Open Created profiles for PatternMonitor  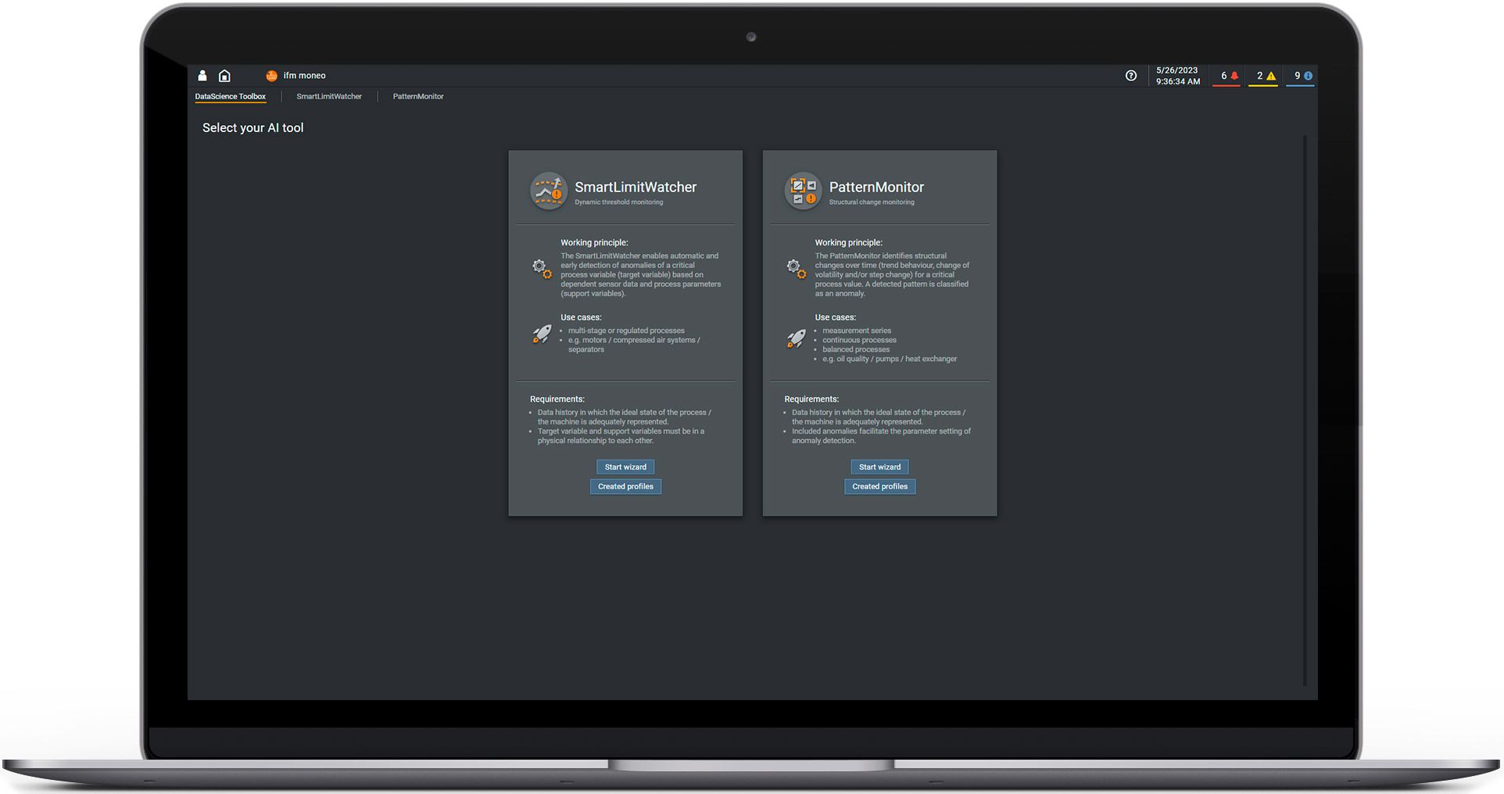point(880,486)
